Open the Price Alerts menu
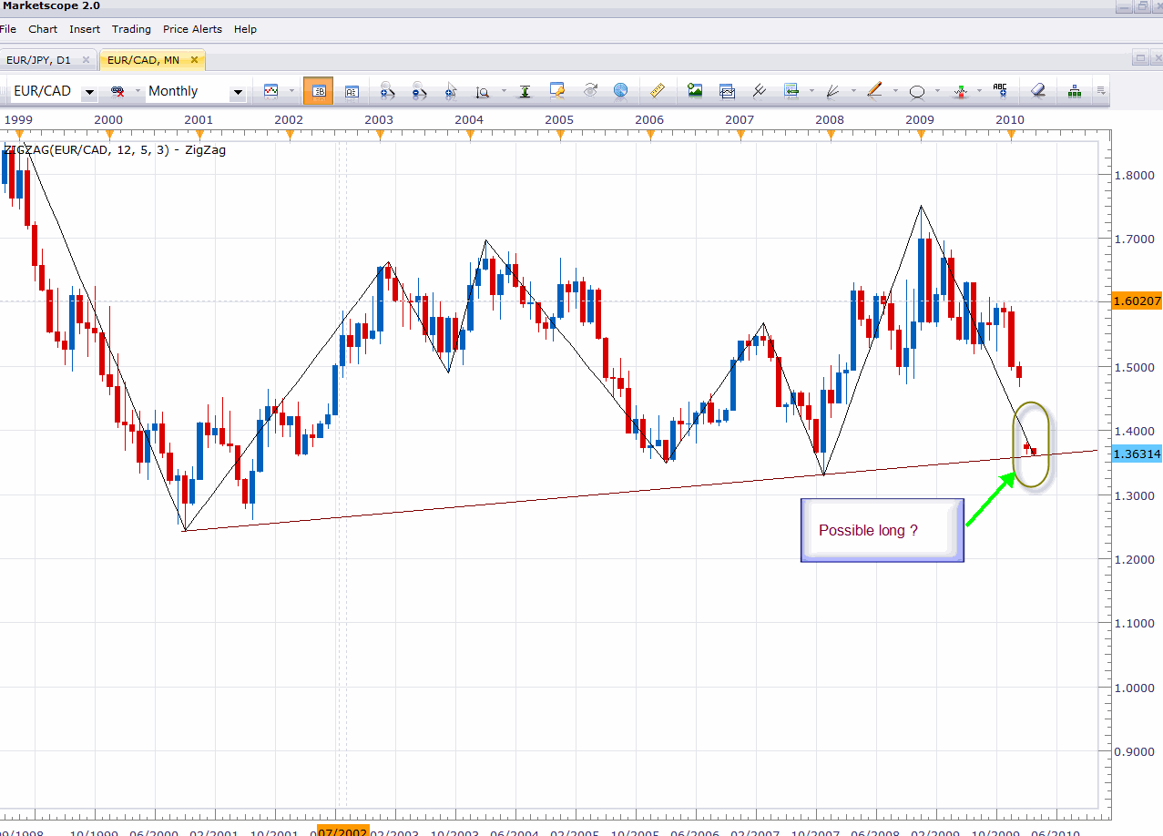Screen dimensions: 1163x836 click(x=192, y=29)
